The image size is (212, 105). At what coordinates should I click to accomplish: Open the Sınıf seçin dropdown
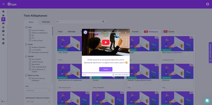pos(38,90)
